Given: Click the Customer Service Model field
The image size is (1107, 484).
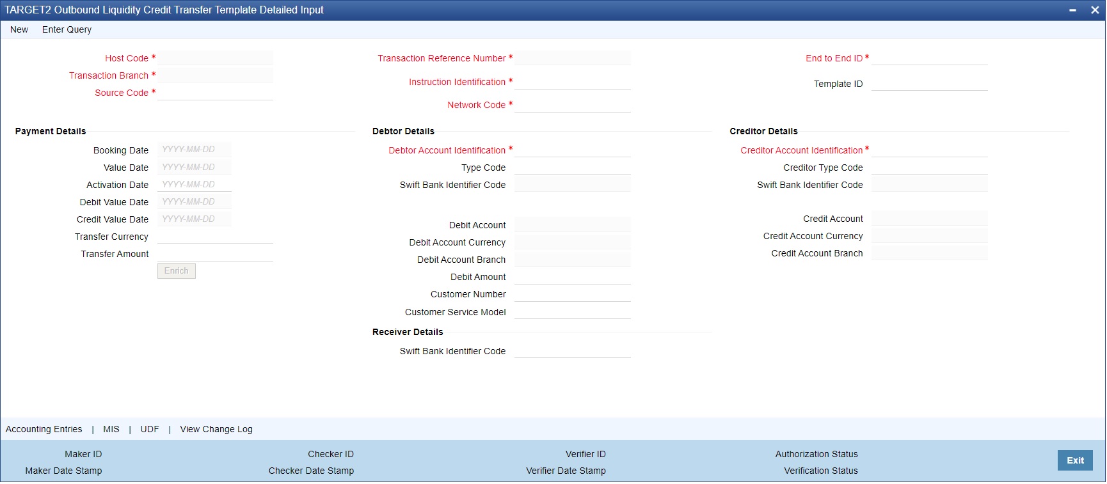Looking at the screenshot, I should [573, 312].
